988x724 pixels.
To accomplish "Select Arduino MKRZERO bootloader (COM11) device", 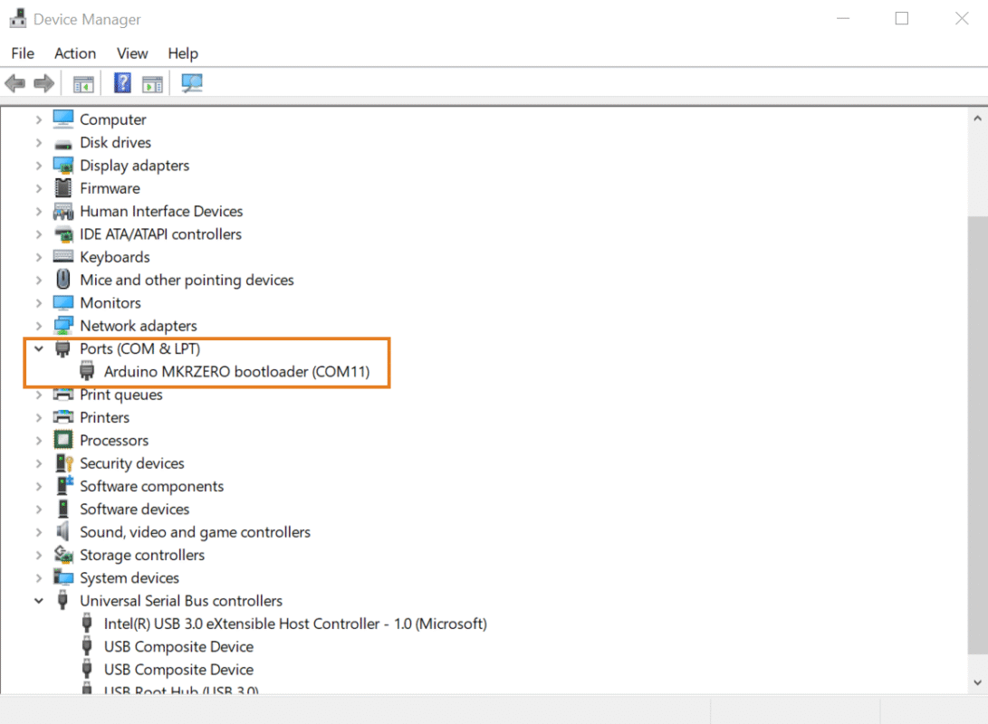I will pyautogui.click(x=236, y=371).
